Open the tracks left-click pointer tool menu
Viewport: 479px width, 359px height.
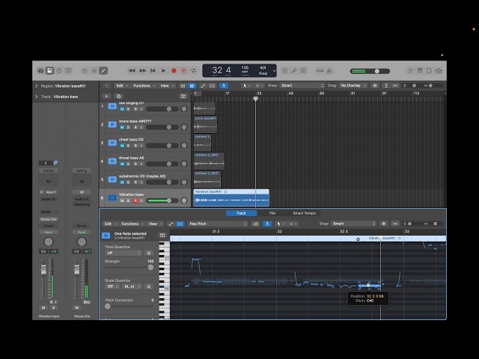coord(245,86)
